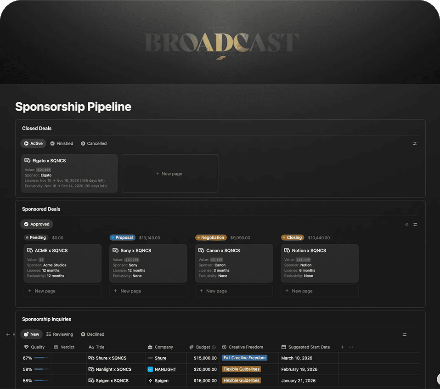440x389 pixels.
Task: Click the Sponsorship Pipeline page title
Action: pyautogui.click(x=73, y=107)
